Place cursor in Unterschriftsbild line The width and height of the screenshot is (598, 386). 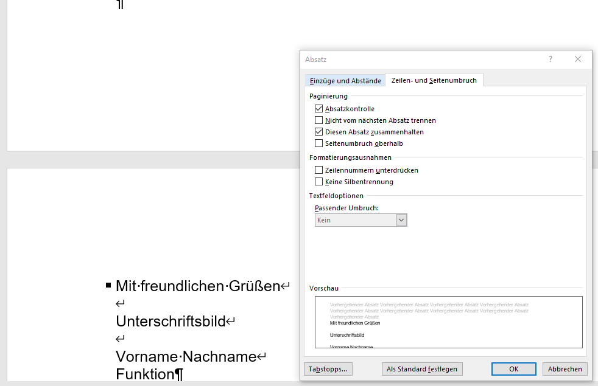tap(170, 321)
